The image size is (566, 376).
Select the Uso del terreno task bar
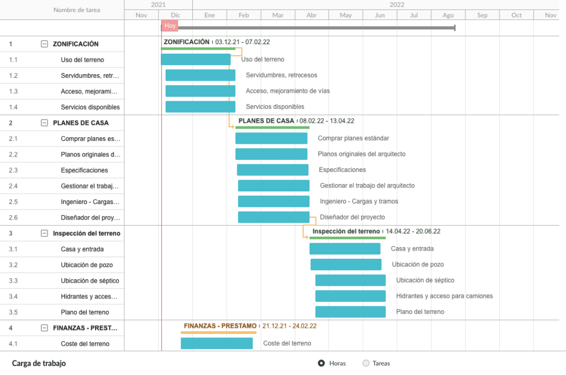coord(196,60)
